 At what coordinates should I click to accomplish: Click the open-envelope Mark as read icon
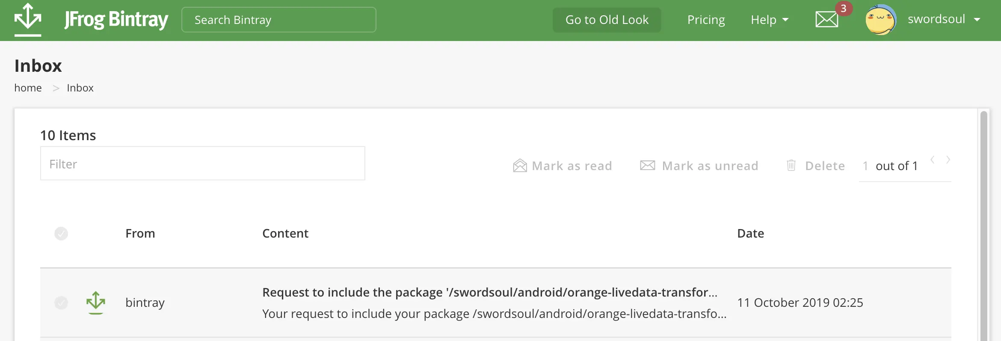(x=520, y=165)
